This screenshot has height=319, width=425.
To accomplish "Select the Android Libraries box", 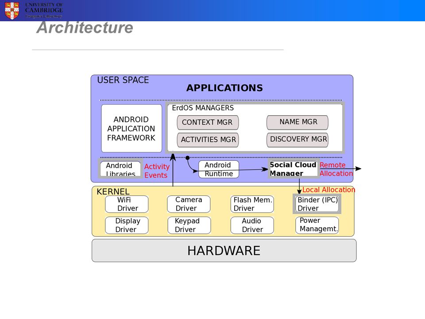I will coord(120,169).
